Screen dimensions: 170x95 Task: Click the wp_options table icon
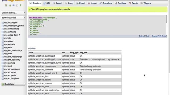click(3, 41)
